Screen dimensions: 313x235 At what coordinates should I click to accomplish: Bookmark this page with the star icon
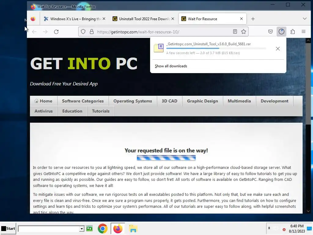click(244, 32)
